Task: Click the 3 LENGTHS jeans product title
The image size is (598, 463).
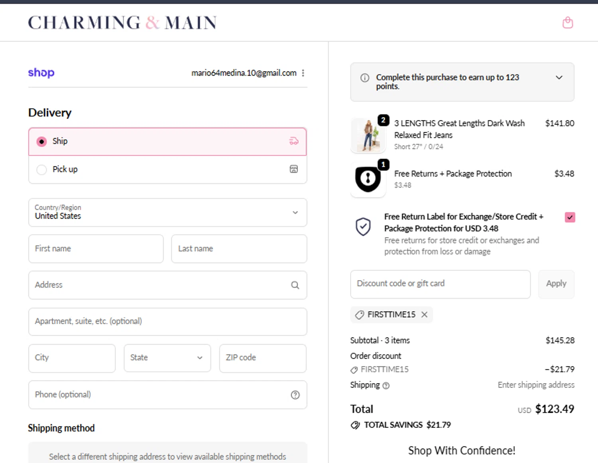Action: click(459, 129)
